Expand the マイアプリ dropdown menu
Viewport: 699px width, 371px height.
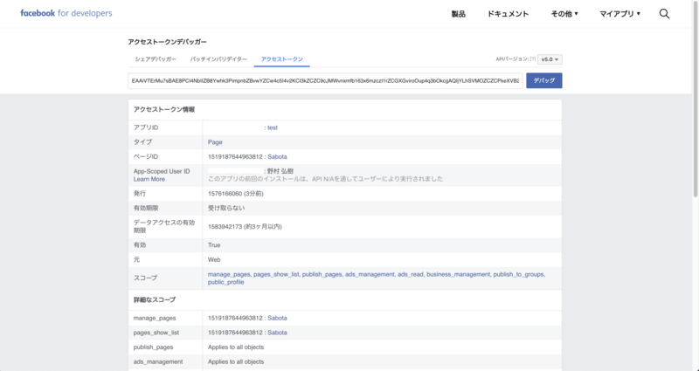(619, 14)
